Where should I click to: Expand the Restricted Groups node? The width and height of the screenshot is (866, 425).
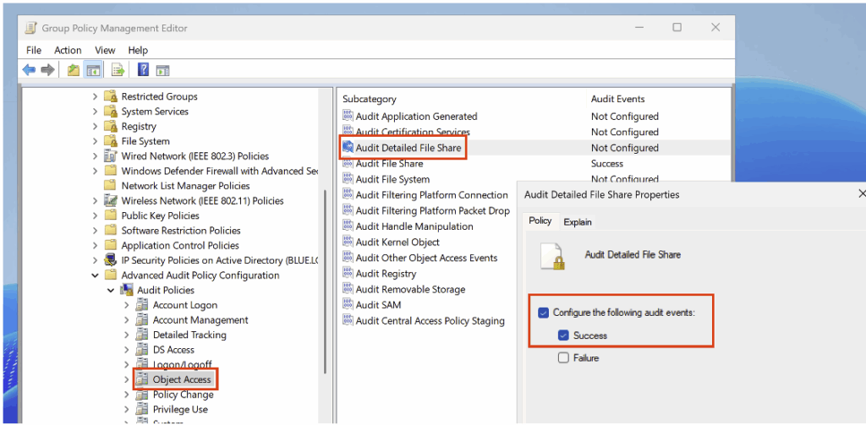(96, 97)
